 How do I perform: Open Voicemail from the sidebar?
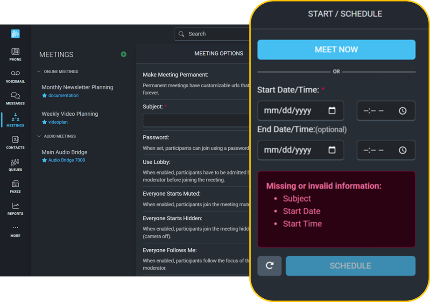[15, 77]
